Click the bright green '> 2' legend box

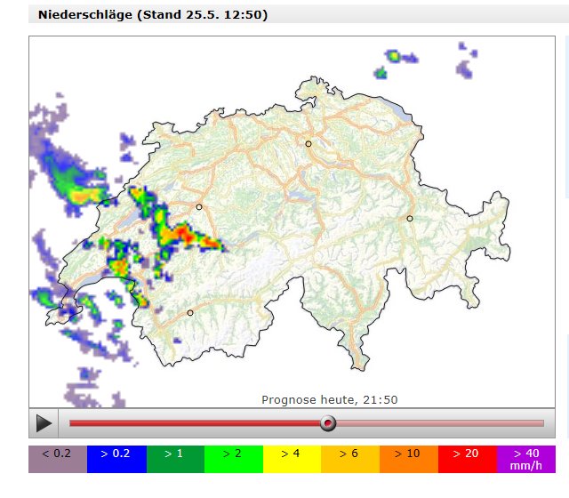click(234, 459)
